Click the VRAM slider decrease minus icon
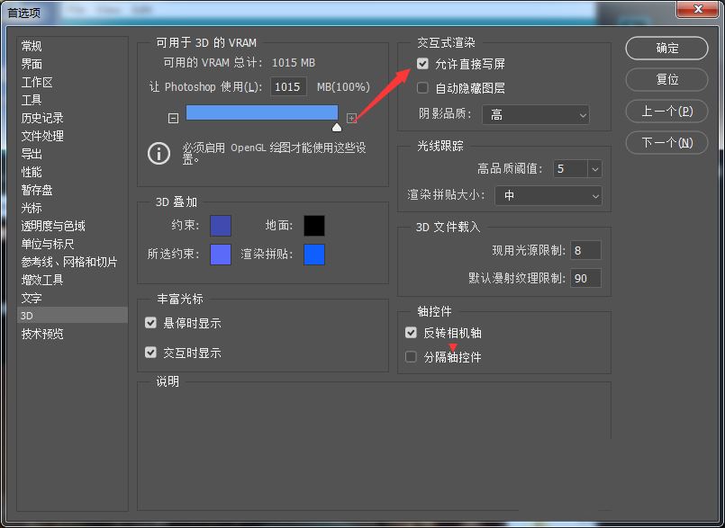725x528 pixels. point(173,118)
